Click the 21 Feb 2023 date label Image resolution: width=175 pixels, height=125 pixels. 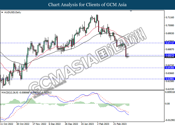pyautogui.click(x=120, y=124)
